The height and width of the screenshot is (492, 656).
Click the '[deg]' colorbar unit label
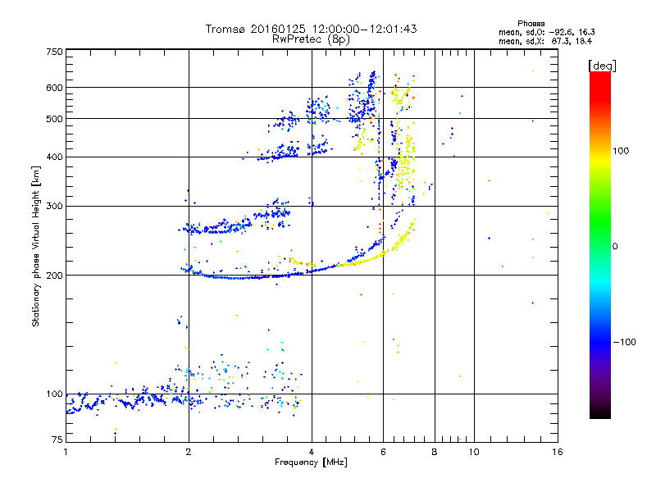pyautogui.click(x=602, y=66)
